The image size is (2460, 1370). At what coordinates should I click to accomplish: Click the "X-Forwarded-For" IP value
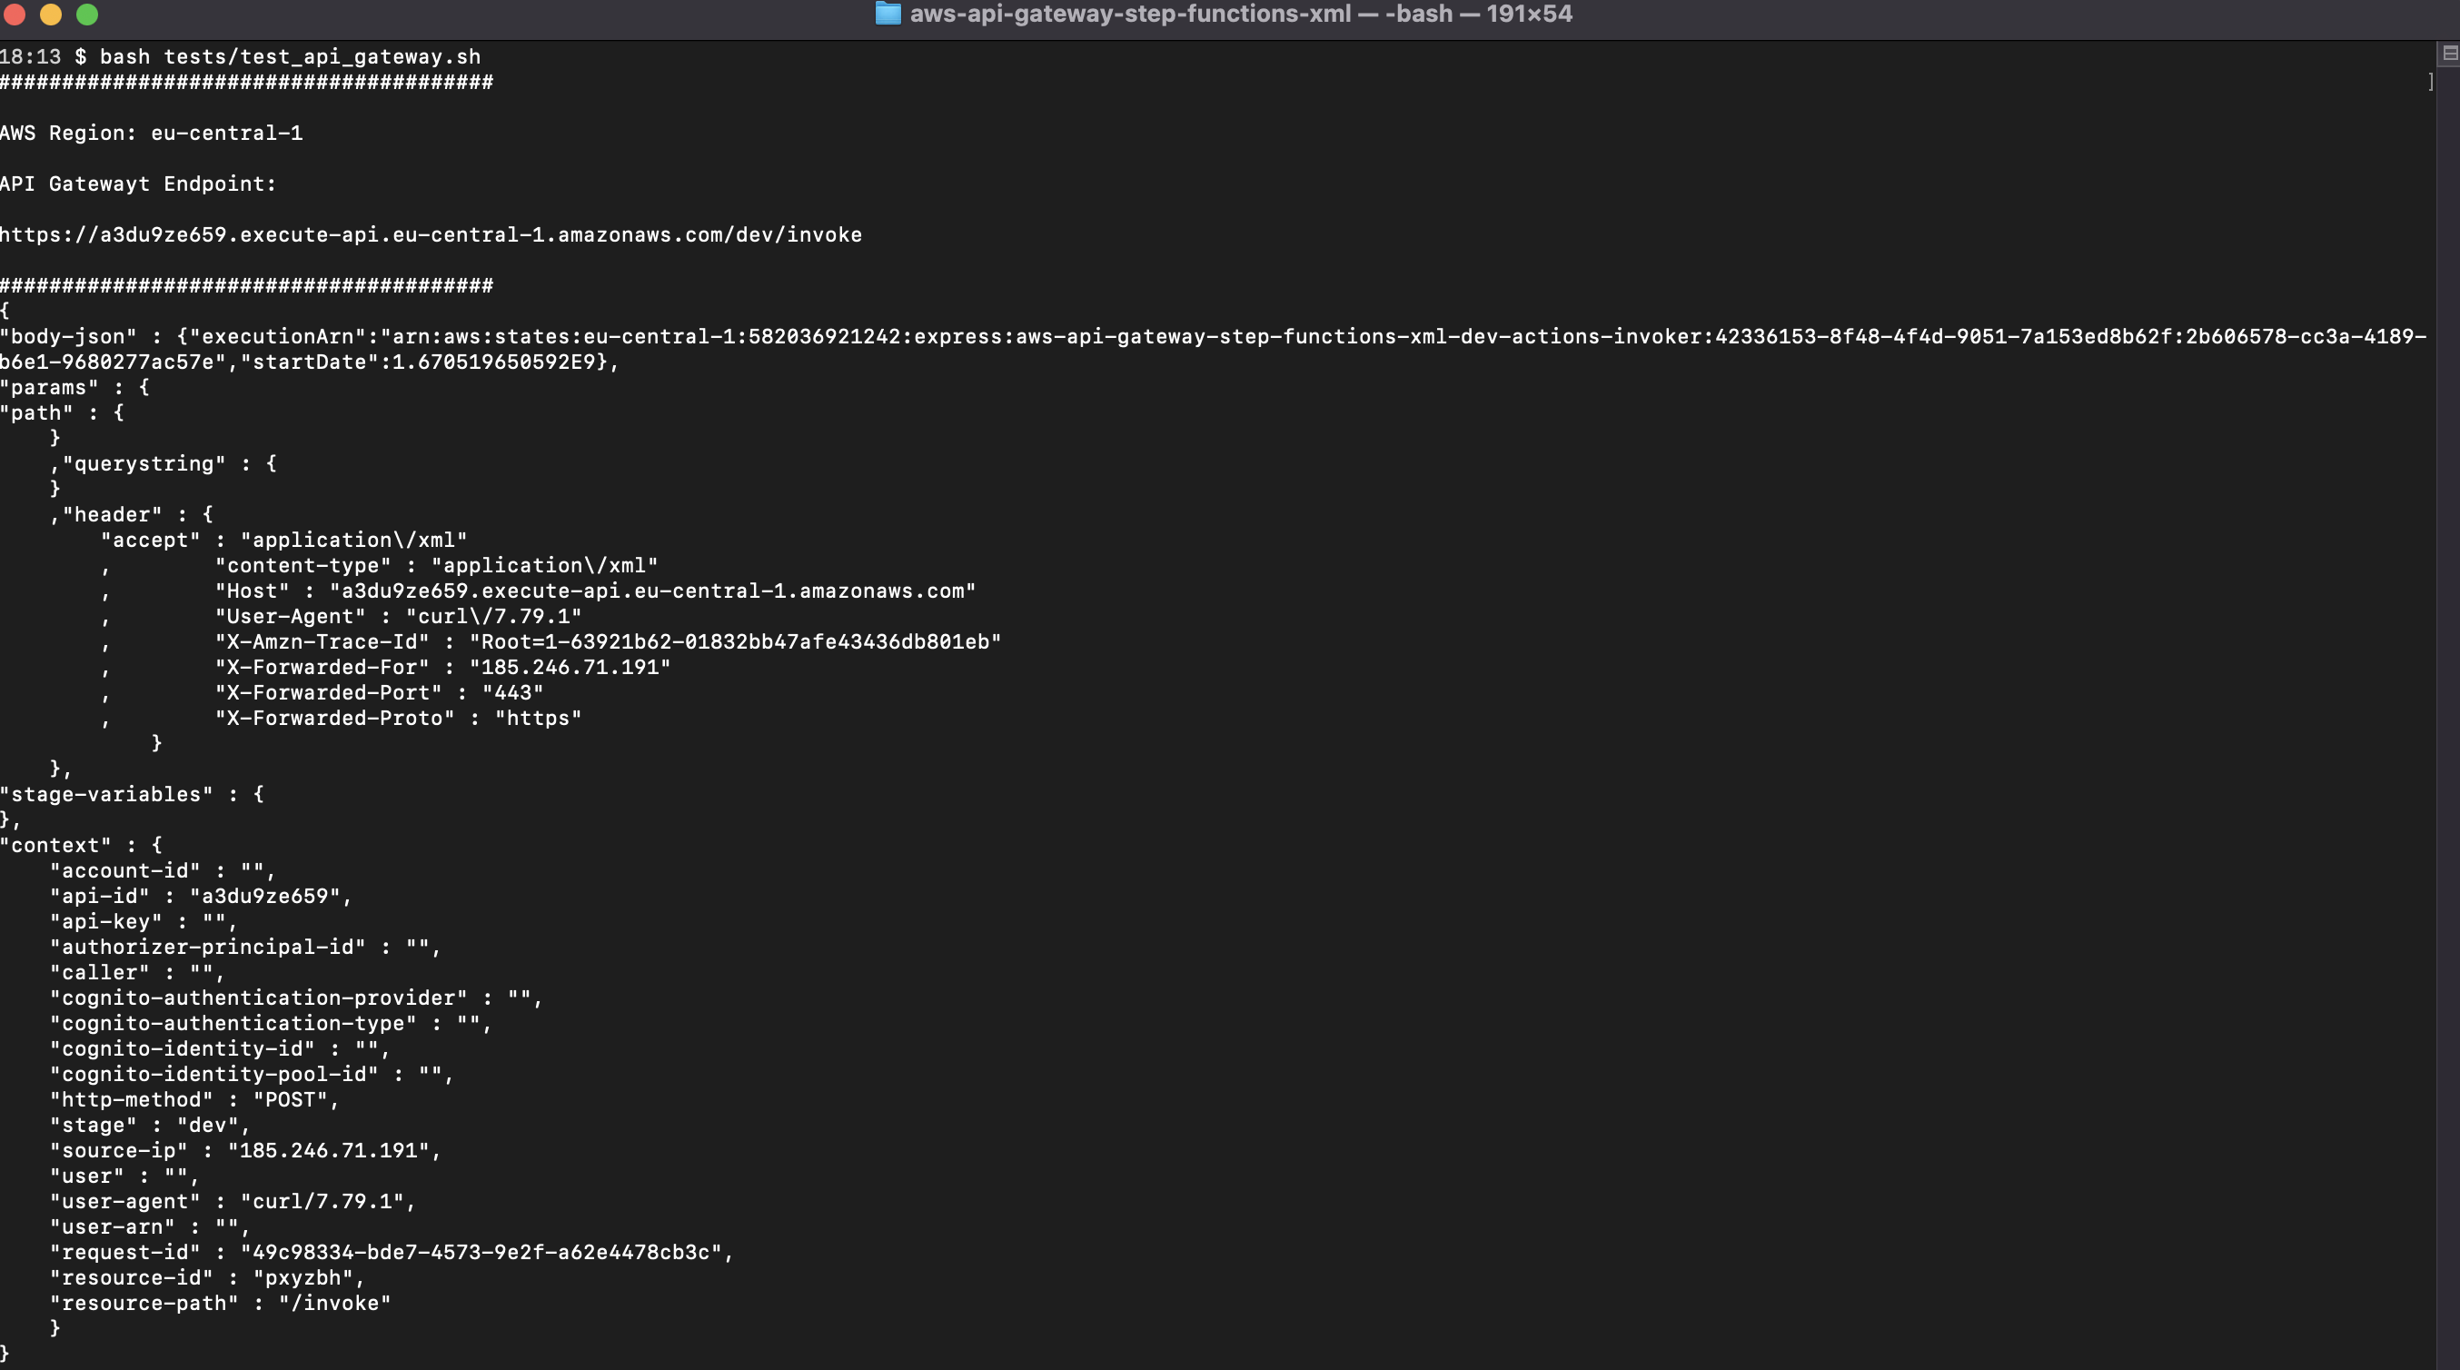570,667
